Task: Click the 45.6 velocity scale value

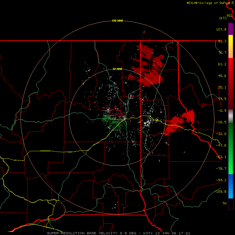Action: tap(222, 76)
